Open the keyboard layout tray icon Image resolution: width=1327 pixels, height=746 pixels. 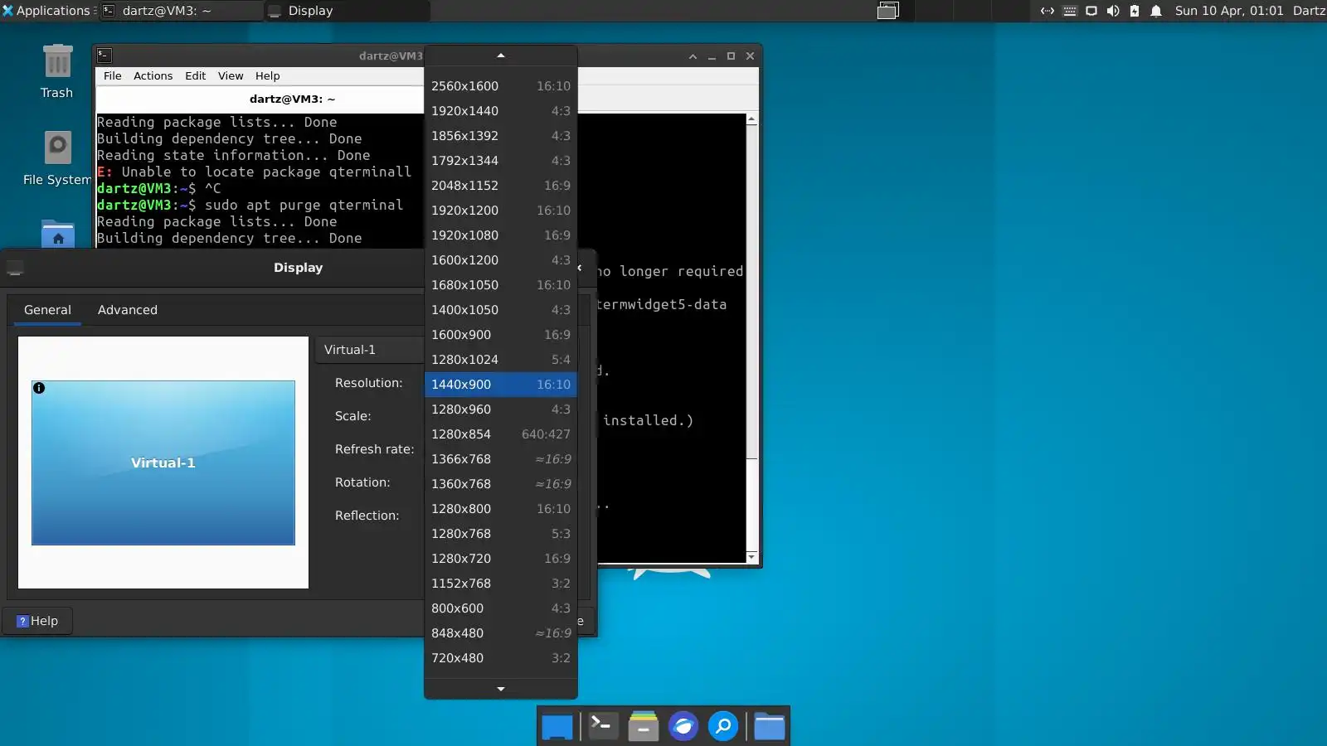pos(1070,11)
